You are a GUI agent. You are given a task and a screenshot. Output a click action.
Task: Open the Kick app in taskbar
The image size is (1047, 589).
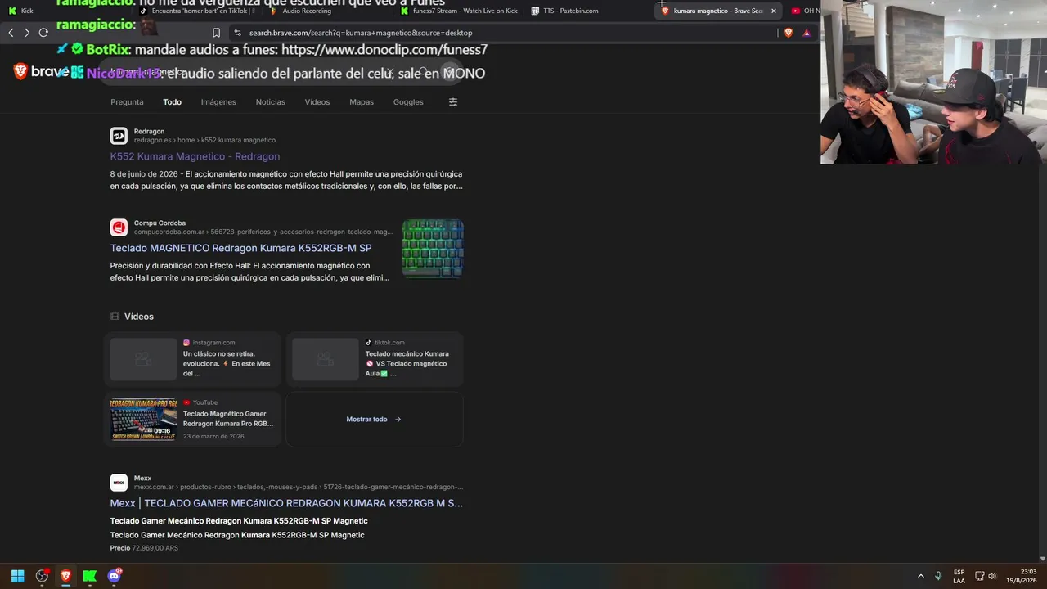point(90,576)
